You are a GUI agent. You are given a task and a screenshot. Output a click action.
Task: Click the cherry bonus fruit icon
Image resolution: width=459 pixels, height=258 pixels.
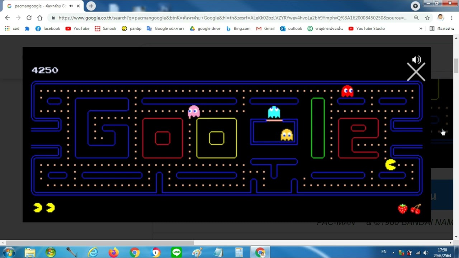416,209
